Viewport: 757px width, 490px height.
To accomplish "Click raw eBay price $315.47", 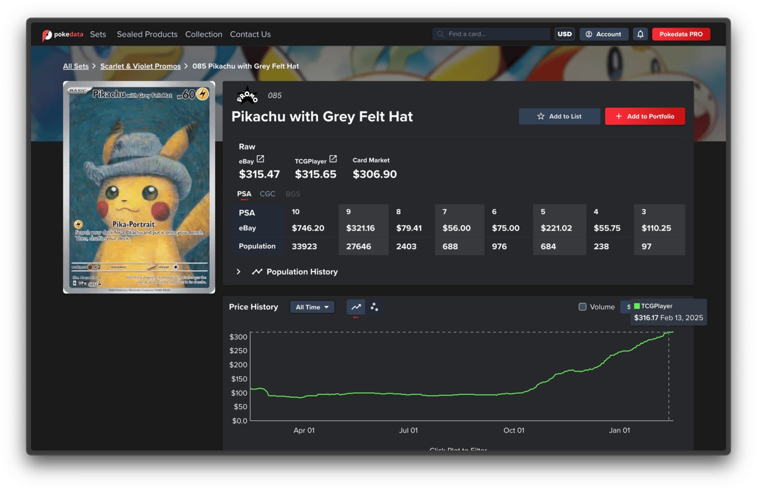I will click(260, 174).
